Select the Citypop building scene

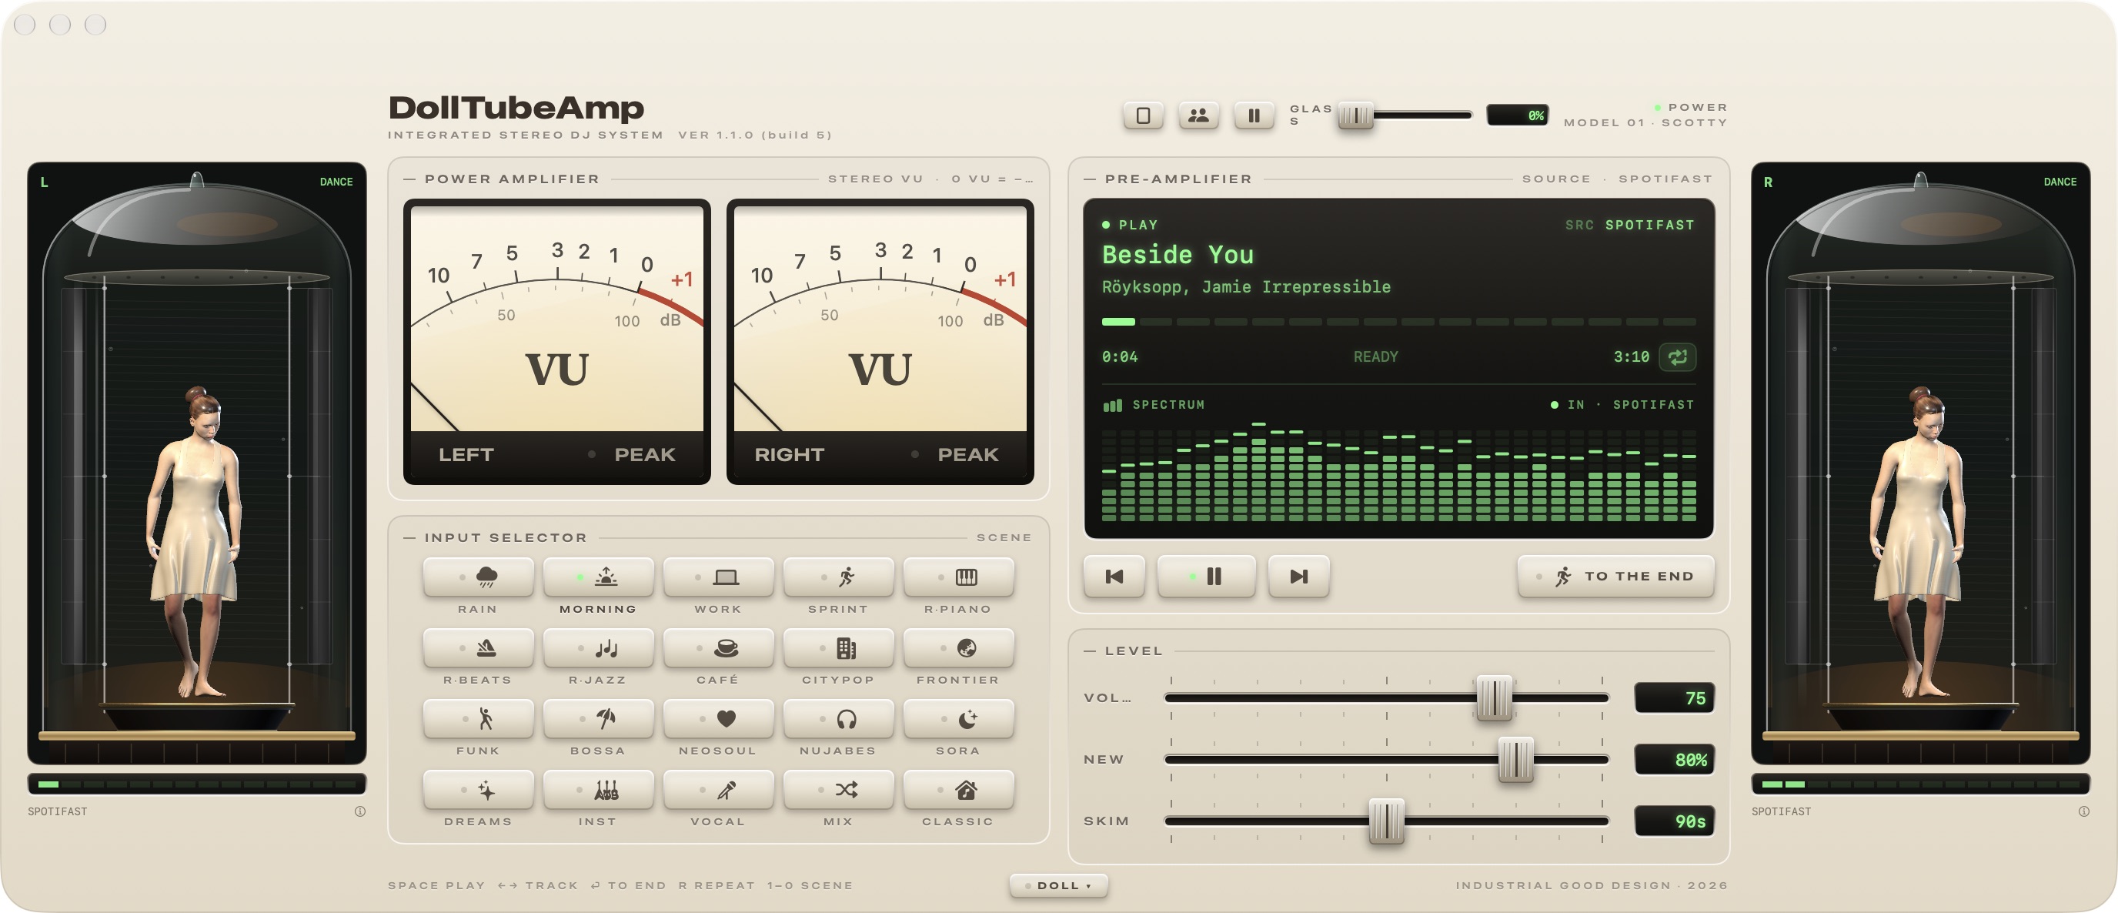(x=838, y=648)
